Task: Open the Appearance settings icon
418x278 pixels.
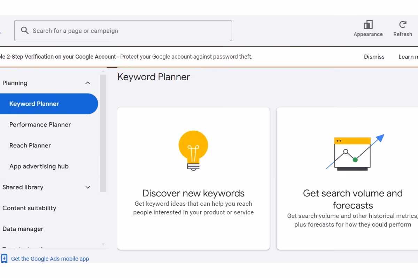Action: pos(368,24)
